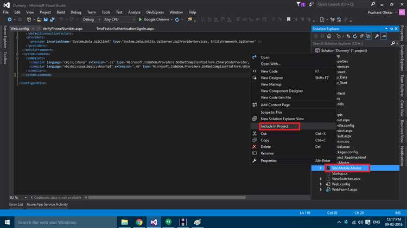Click the File Explorer taskbar icon

point(125,222)
